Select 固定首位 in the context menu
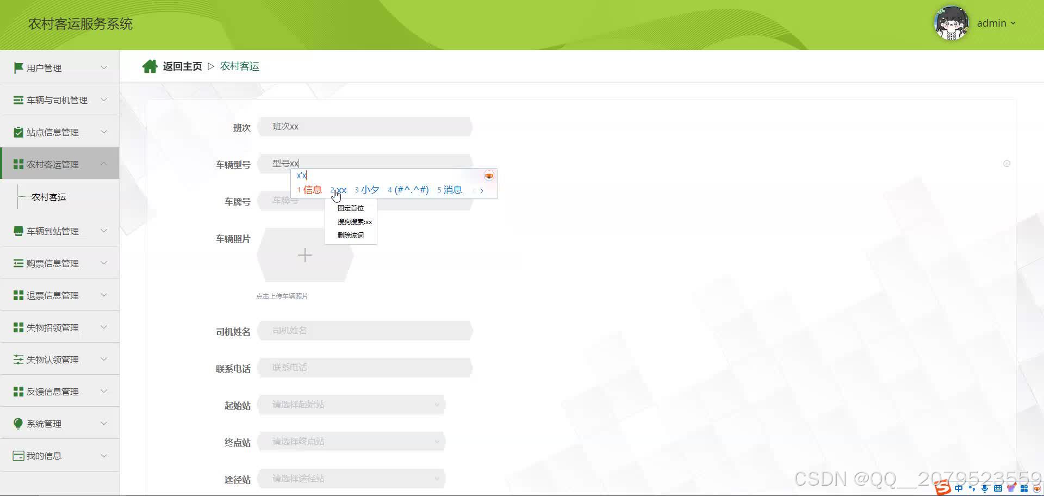Screen dimensions: 1044x496 351,208
